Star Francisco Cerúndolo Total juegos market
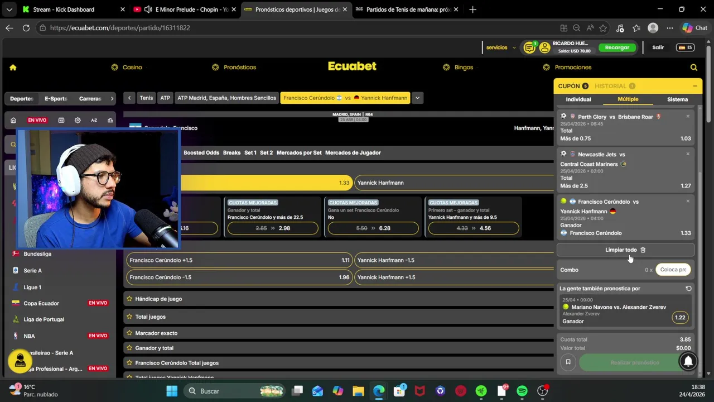 click(129, 363)
